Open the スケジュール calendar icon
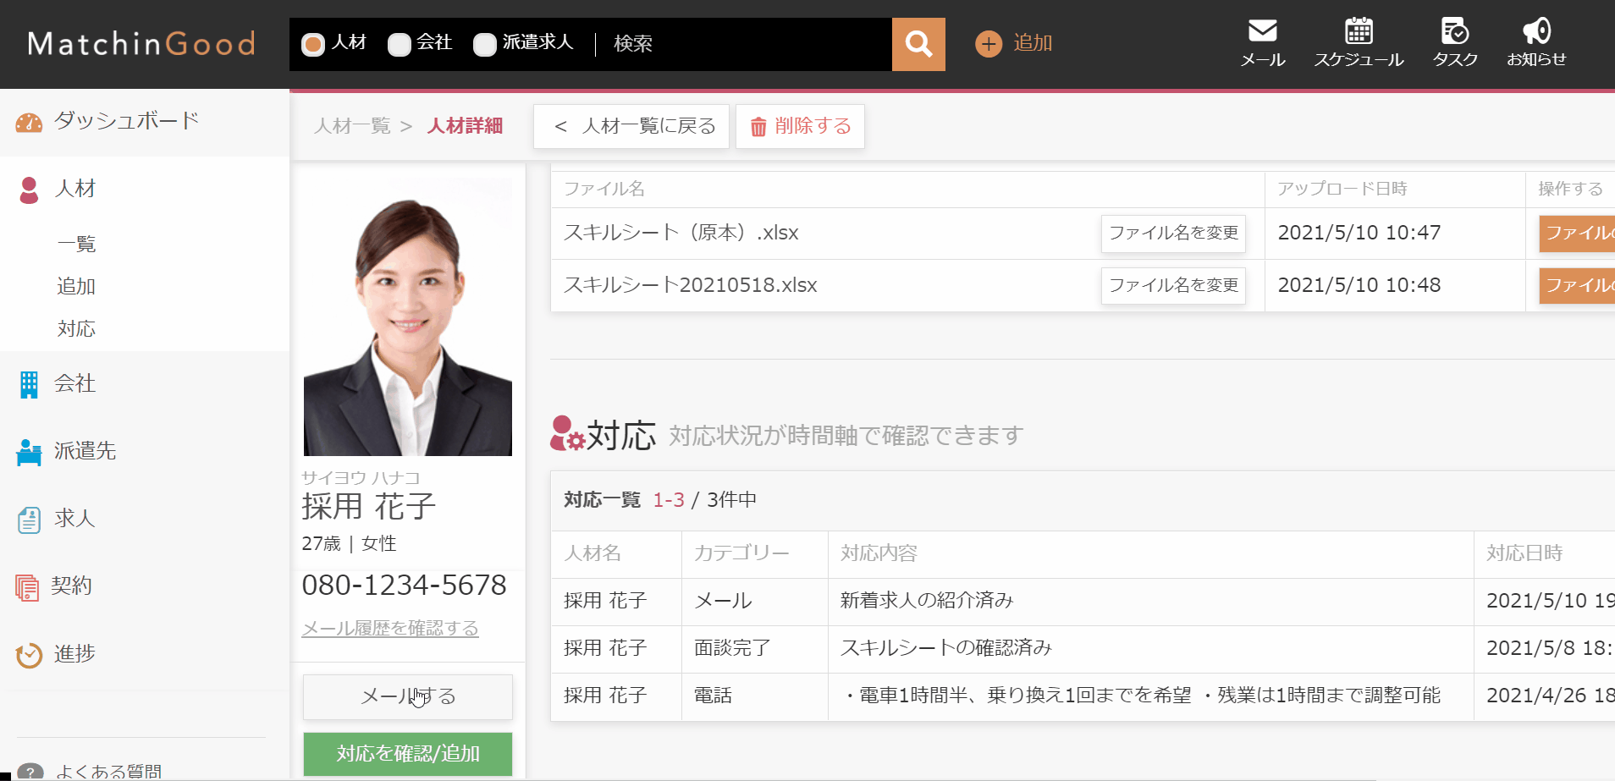Screen dimensions: 1615x781 pos(1359,42)
